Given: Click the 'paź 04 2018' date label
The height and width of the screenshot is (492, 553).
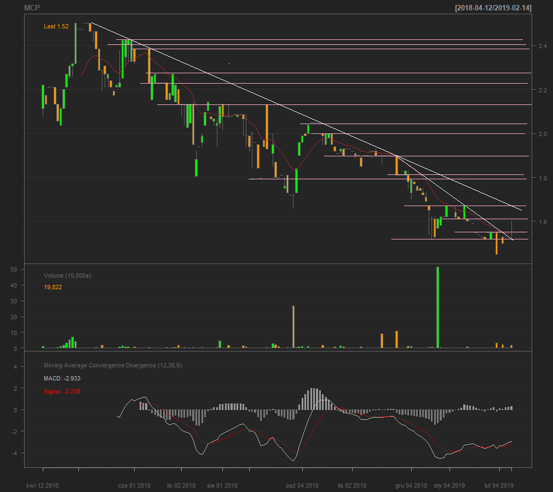Looking at the screenshot, I should coord(302,485).
